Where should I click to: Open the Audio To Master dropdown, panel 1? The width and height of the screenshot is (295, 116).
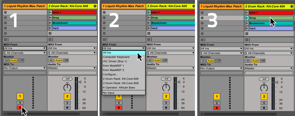tap(72, 68)
